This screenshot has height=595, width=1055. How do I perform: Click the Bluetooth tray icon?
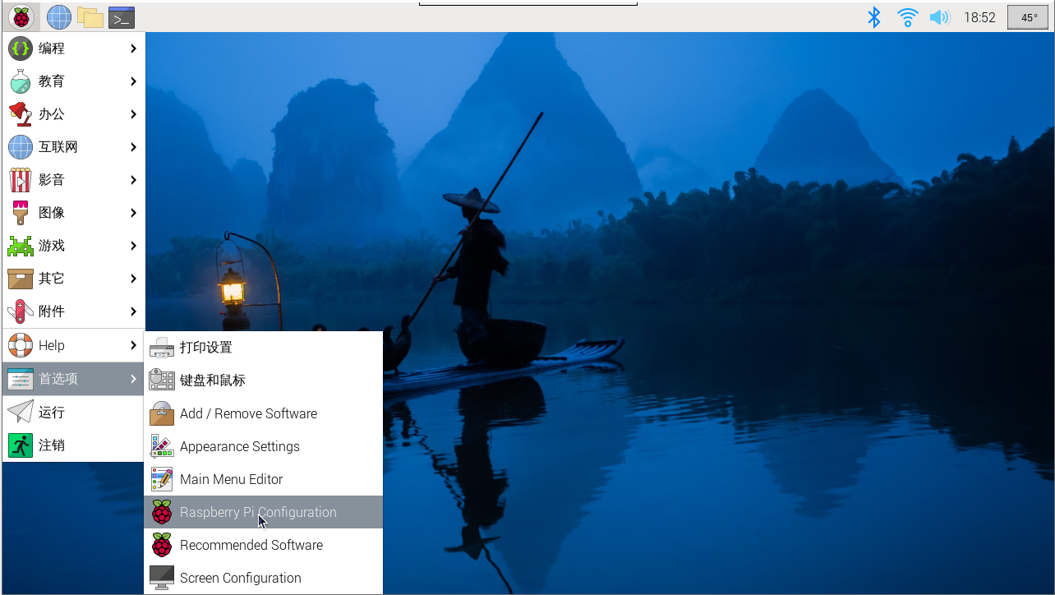874,17
